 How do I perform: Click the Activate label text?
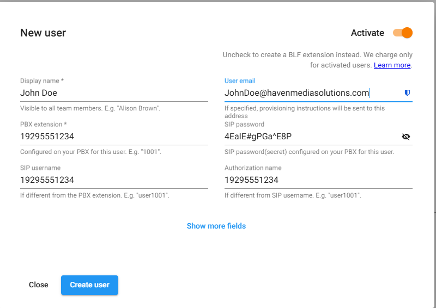tap(367, 33)
